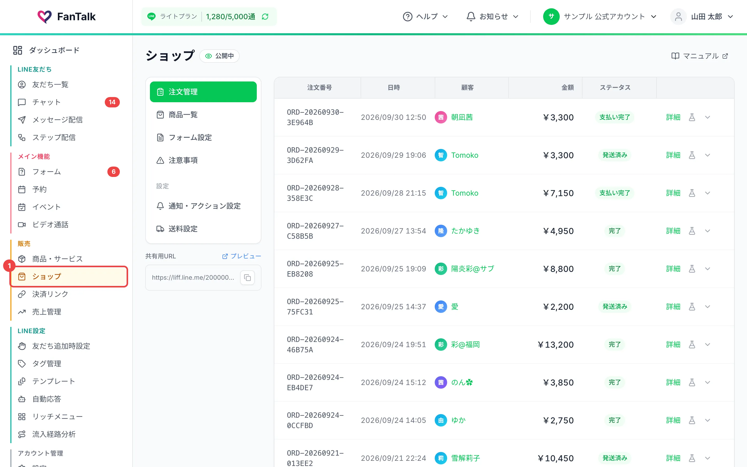
Task: Click the flask icon in the 愛 order row
Action: coord(692,307)
